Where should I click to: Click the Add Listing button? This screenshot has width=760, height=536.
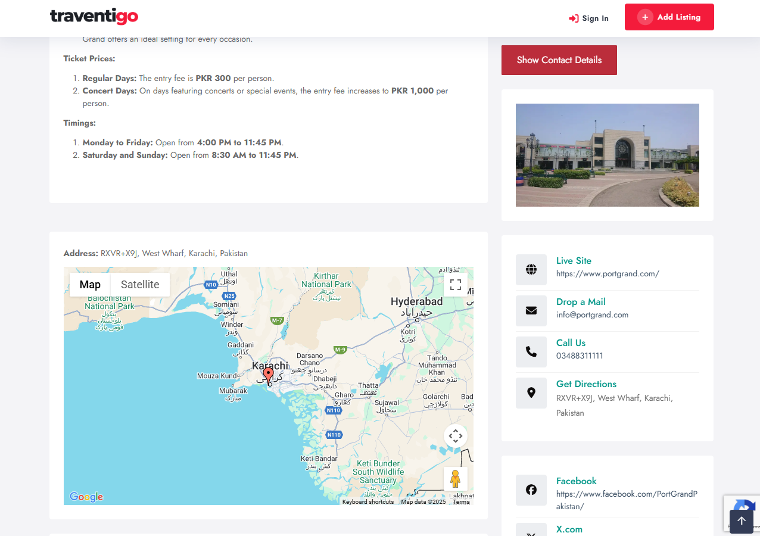pos(669,17)
